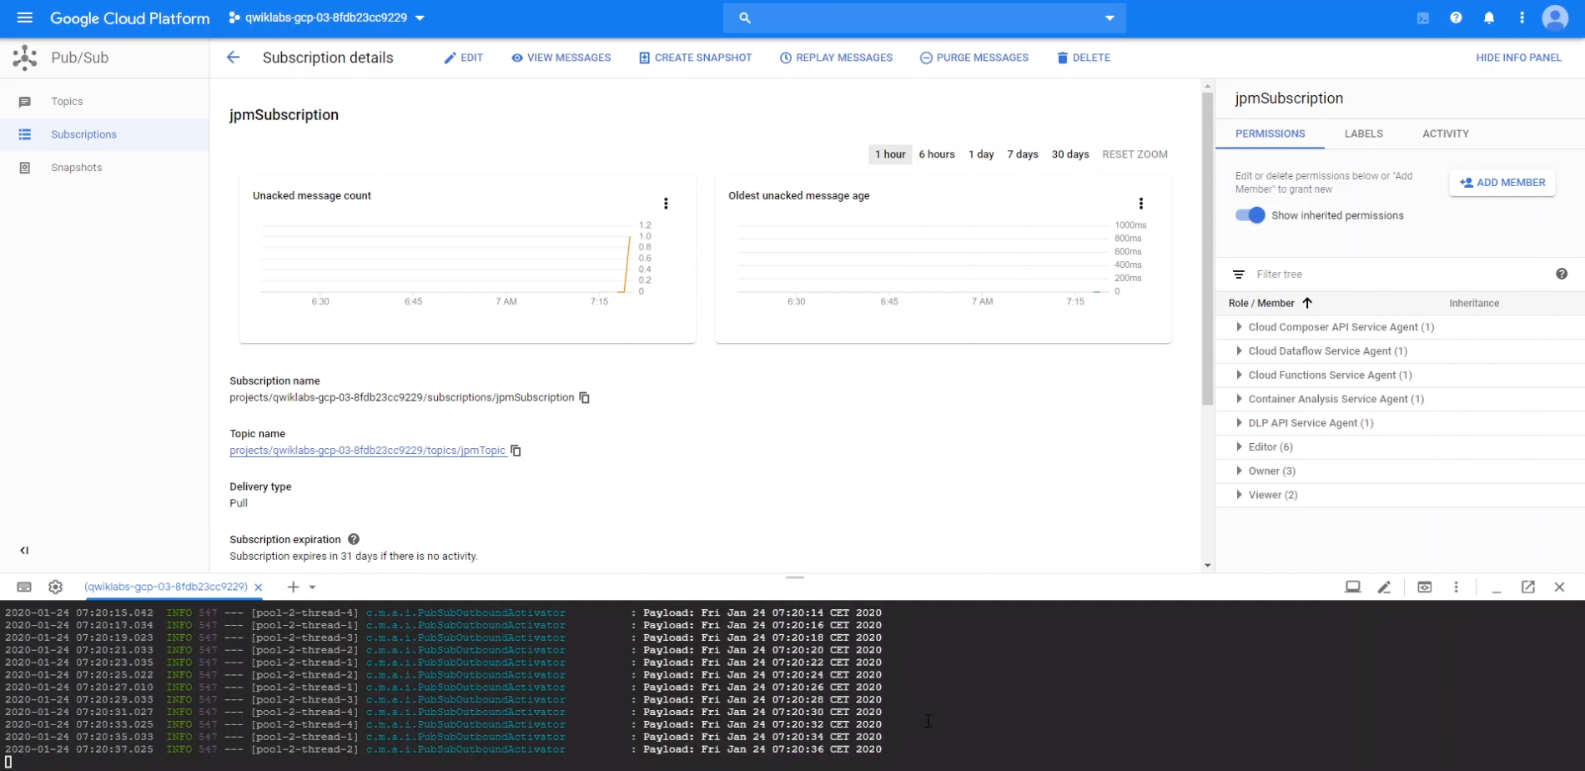
Task: Click Replay Messages
Action: point(836,58)
